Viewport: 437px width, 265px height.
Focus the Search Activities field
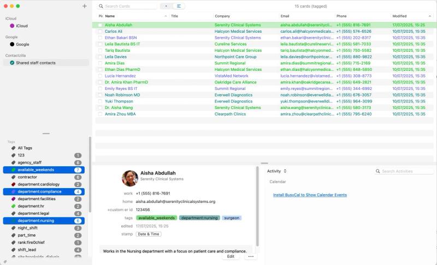404,171
